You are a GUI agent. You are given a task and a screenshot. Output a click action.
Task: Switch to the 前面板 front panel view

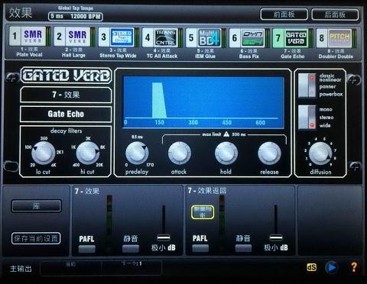point(284,15)
